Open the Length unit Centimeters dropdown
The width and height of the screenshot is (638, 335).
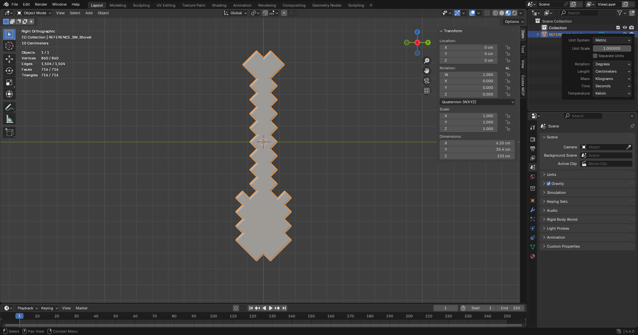[612, 71]
